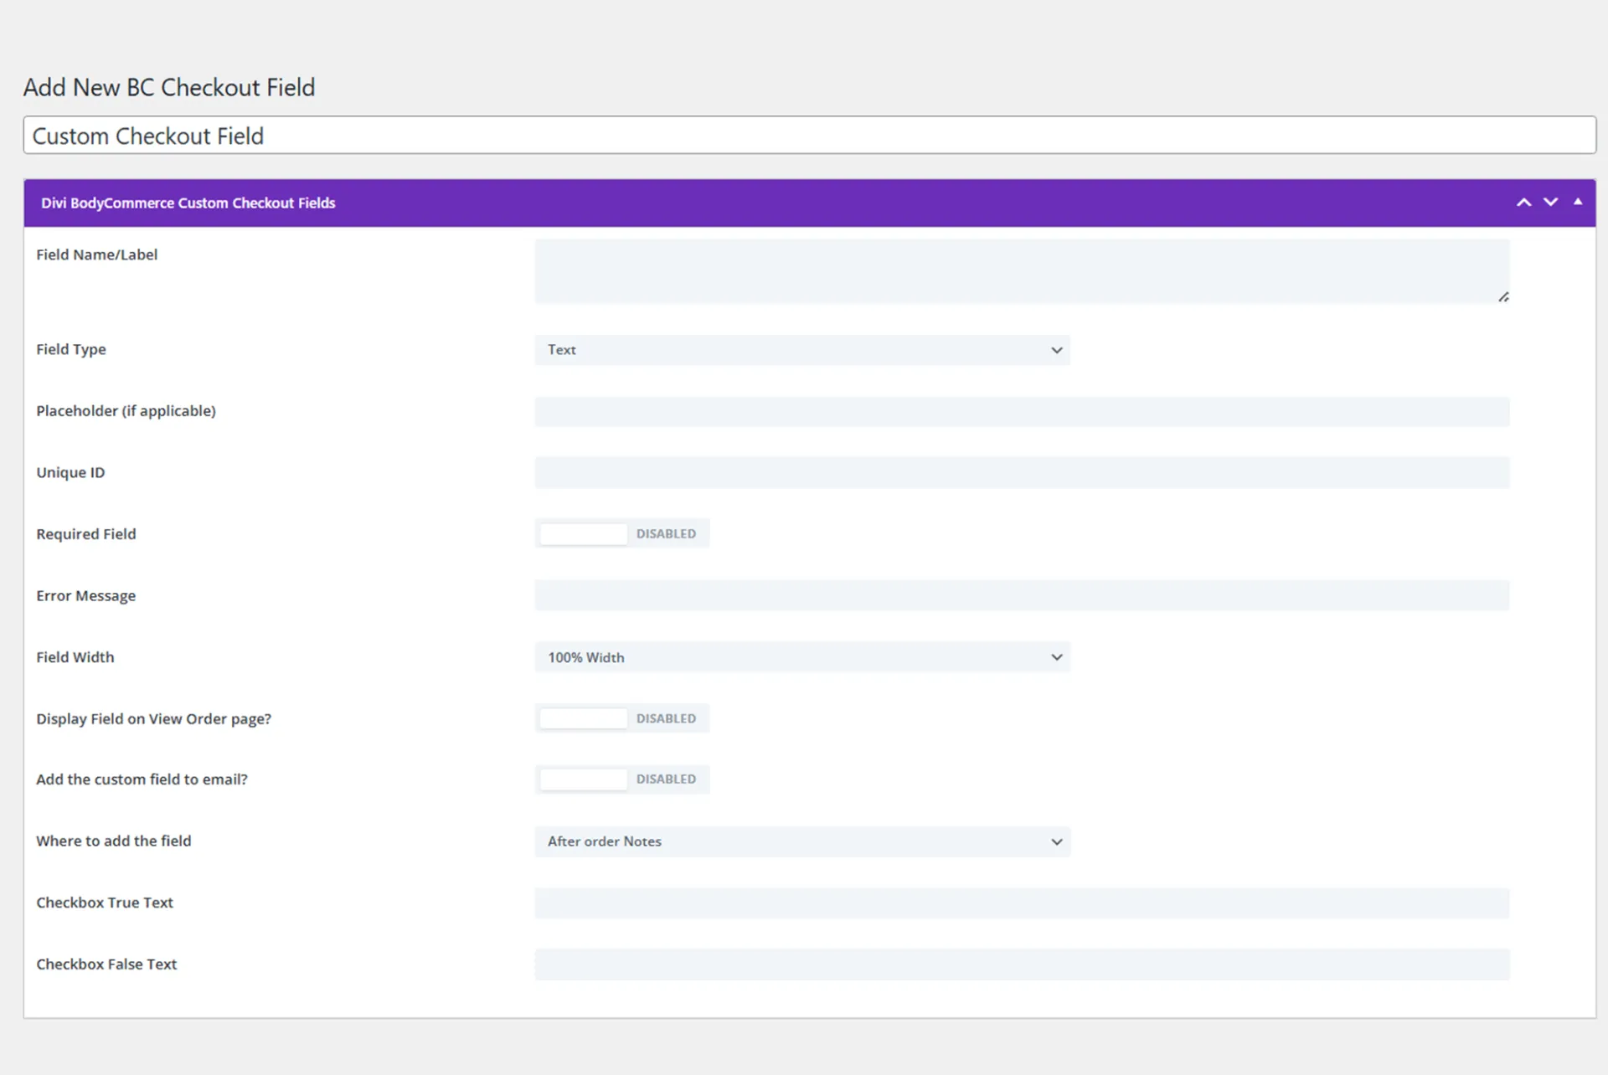Click the Custom Checkout Field title input
Image resolution: width=1608 pixels, height=1075 pixels.
(x=809, y=135)
